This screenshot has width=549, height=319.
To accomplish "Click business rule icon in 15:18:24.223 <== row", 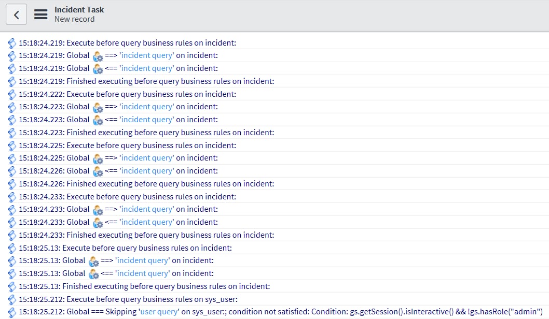I will coord(98,121).
